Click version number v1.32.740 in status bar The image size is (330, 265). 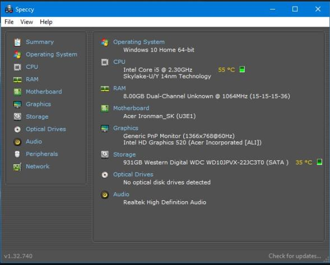pos(18,256)
